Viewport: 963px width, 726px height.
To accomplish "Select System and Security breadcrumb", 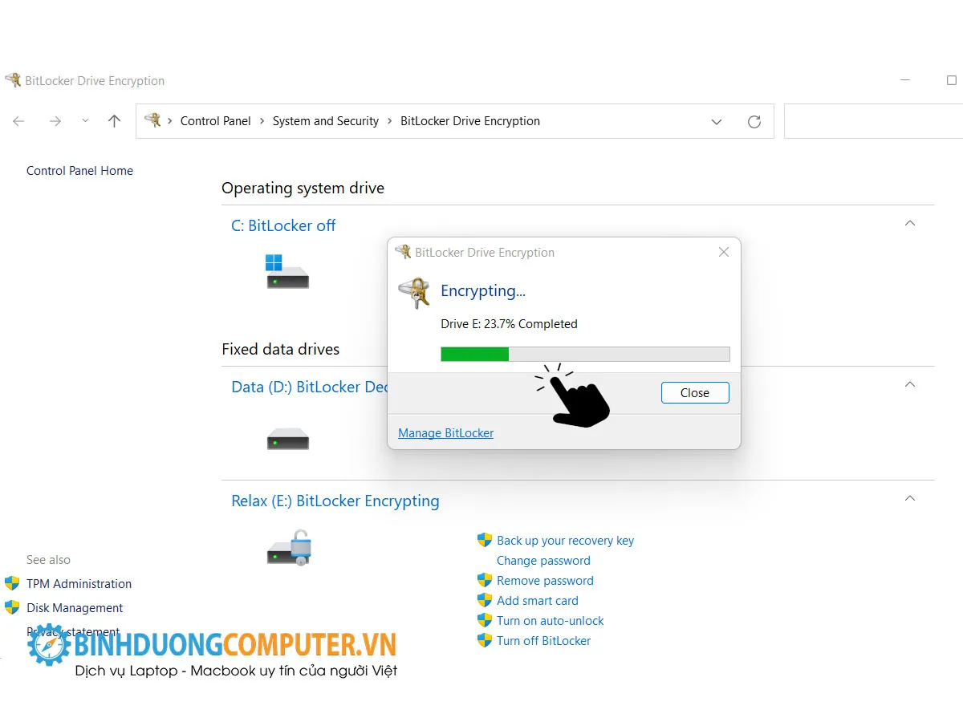I will 326,121.
